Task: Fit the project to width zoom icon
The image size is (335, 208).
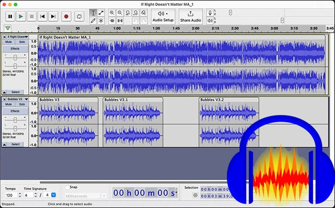Action: click(135, 13)
